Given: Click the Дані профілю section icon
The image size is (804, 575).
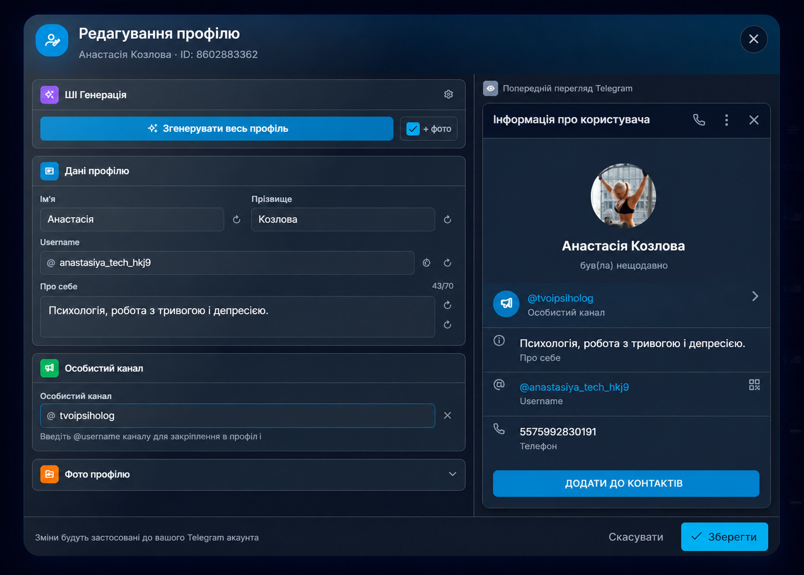Looking at the screenshot, I should point(49,171).
